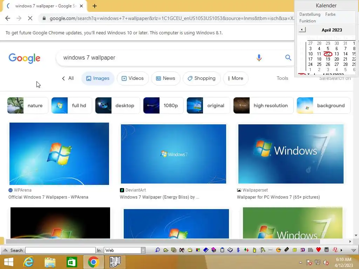Open Official Windows 7 Wallpapers WPArena link
Image resolution: width=359 pixels, height=269 pixels.
click(x=48, y=197)
